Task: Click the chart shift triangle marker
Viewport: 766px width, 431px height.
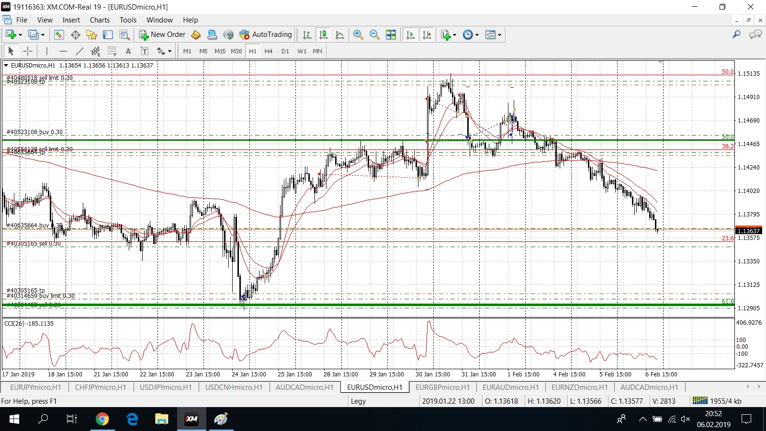Action: (x=661, y=63)
